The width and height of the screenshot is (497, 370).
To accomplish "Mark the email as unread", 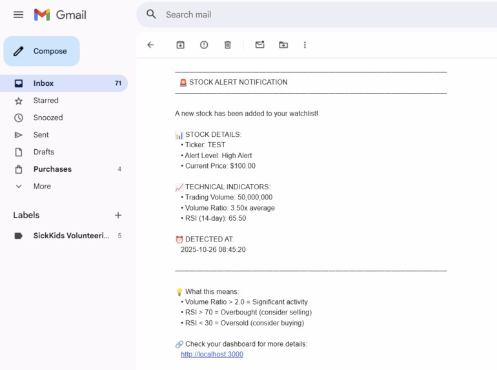I will (260, 45).
